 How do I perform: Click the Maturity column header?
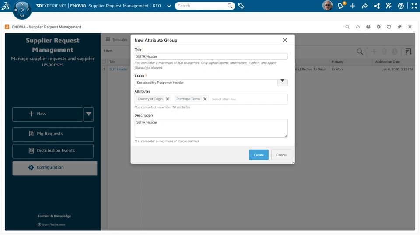tap(337, 62)
